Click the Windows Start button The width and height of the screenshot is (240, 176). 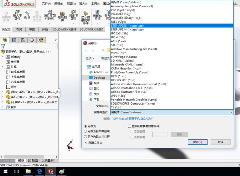click(x=6, y=172)
